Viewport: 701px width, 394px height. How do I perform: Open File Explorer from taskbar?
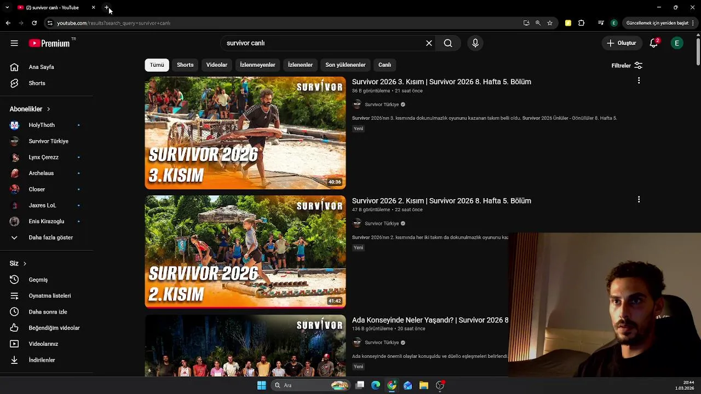click(x=424, y=385)
